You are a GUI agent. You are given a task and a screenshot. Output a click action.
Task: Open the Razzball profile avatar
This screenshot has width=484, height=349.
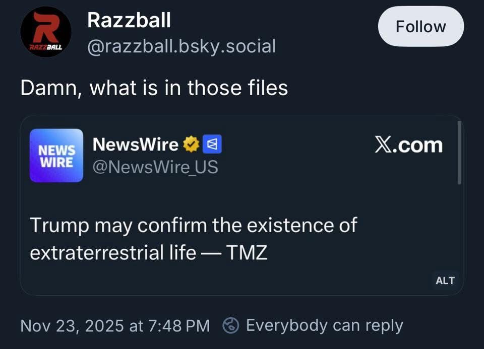[x=45, y=32]
